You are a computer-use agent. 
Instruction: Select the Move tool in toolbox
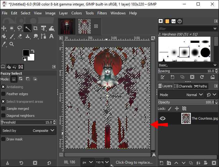[4, 28]
